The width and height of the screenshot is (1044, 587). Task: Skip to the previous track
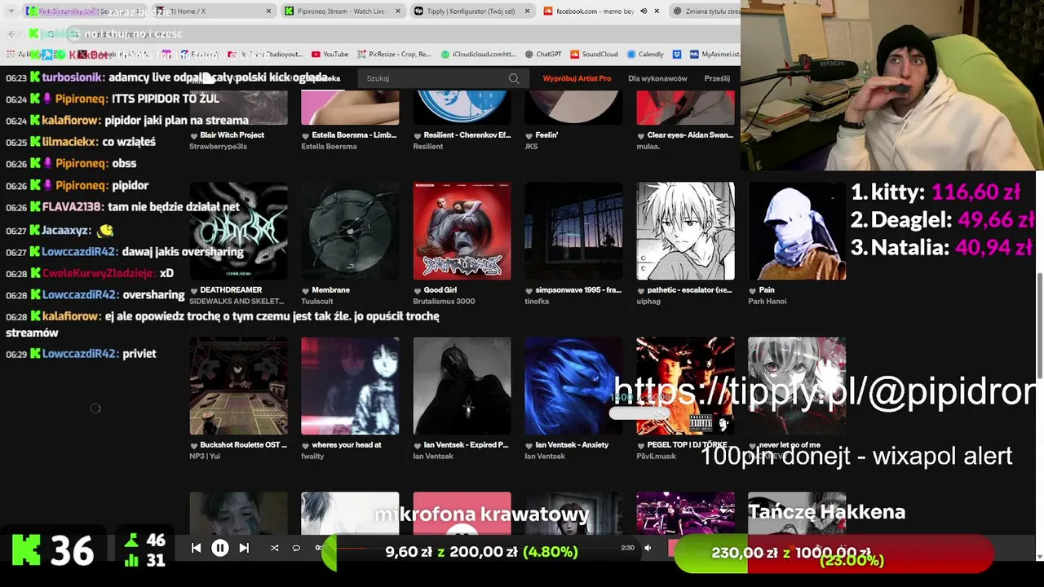196,548
